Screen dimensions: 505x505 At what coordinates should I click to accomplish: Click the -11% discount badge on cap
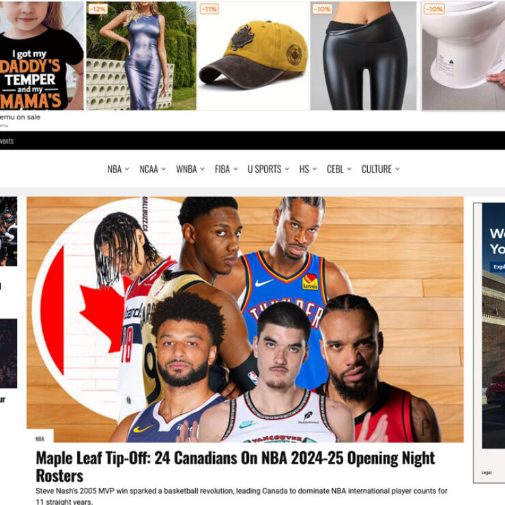(209, 9)
